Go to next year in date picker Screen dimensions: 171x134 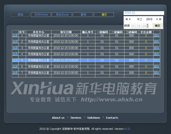(160, 19)
